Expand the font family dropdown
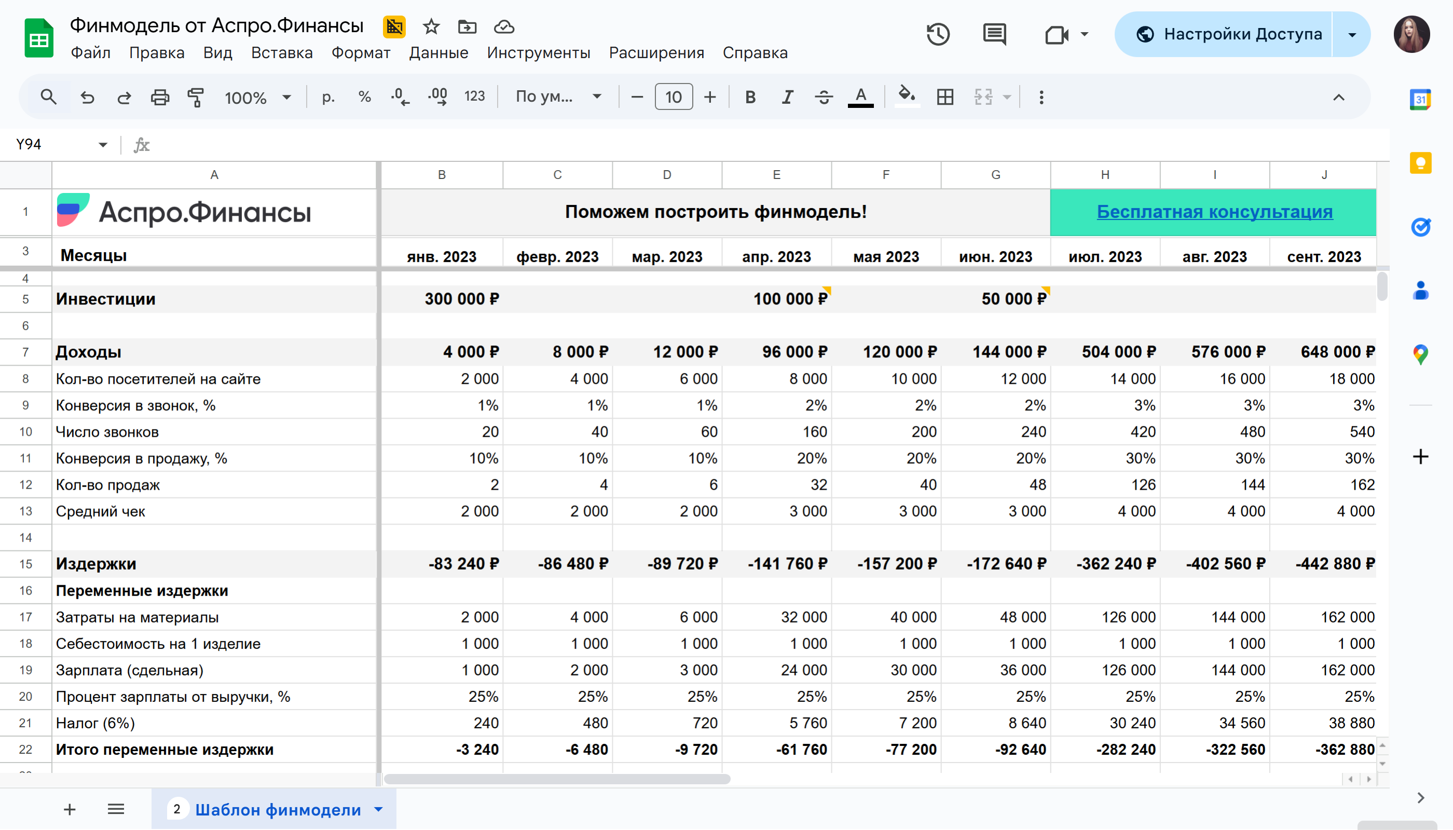Image resolution: width=1453 pixels, height=830 pixels. pyautogui.click(x=558, y=98)
